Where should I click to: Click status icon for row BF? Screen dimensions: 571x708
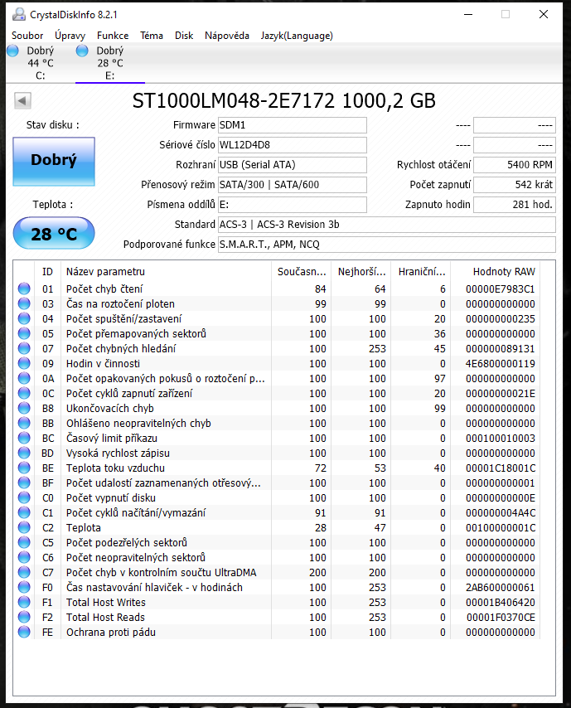tap(24, 483)
